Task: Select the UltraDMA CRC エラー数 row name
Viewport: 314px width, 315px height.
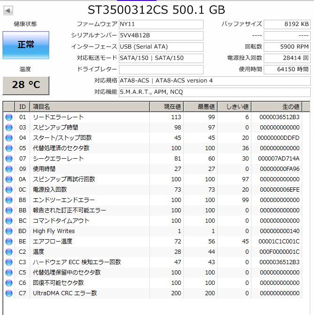Action: click(x=65, y=293)
